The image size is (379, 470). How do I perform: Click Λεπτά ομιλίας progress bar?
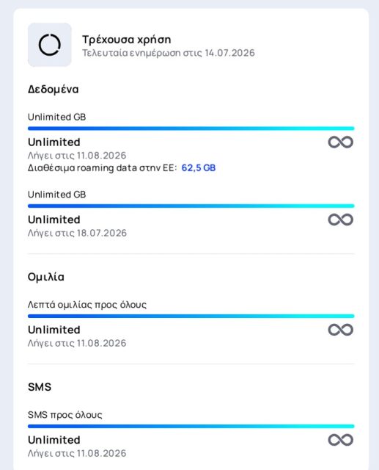(191, 317)
